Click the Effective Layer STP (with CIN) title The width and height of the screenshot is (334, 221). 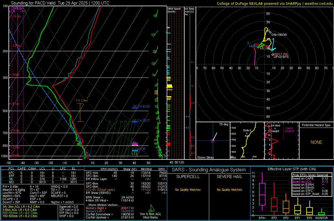292,169
